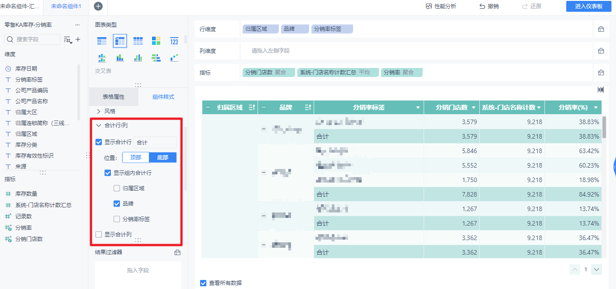Uncheck 品牌 subtotal checkbox
The width and height of the screenshot is (616, 289).
click(117, 203)
